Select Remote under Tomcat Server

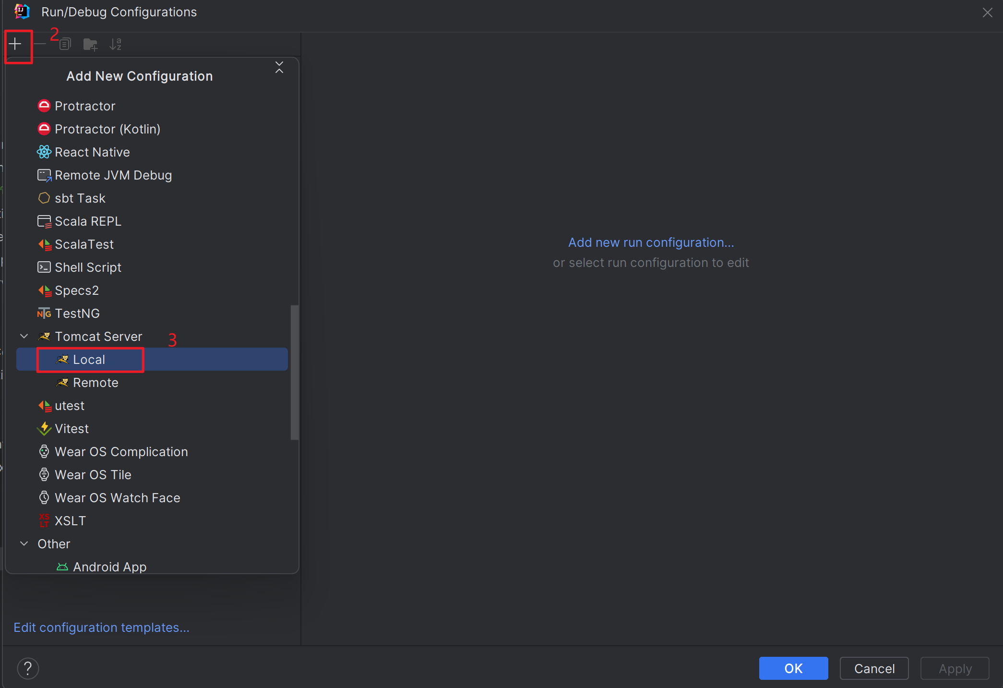pyautogui.click(x=152, y=382)
